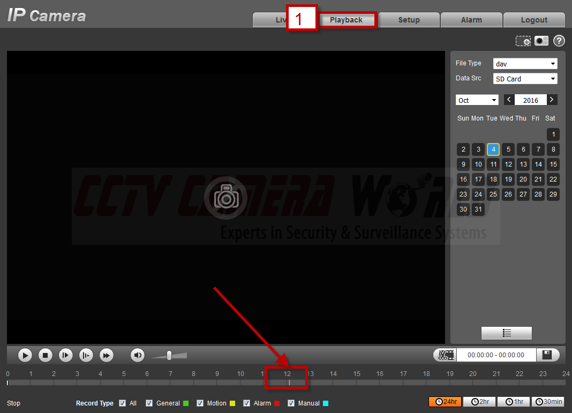Adjust the volume slider handle
The width and height of the screenshot is (572, 413).
point(169,355)
